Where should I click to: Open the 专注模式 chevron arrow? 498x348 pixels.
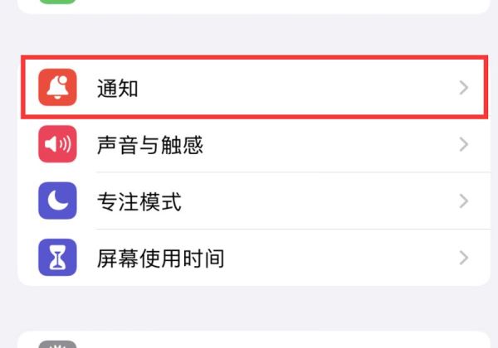tap(464, 201)
